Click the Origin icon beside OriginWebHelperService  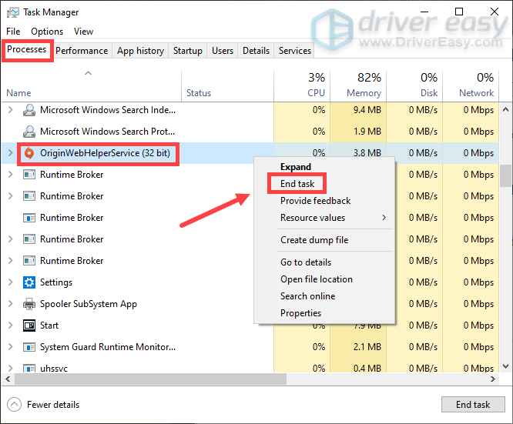29,153
